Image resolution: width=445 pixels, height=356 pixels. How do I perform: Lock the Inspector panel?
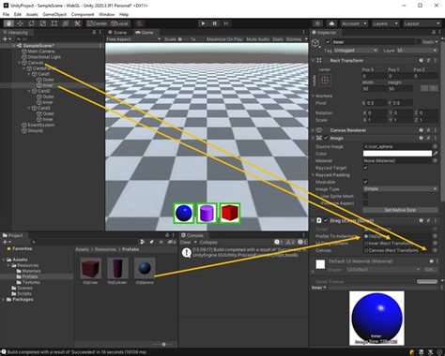pyautogui.click(x=434, y=32)
